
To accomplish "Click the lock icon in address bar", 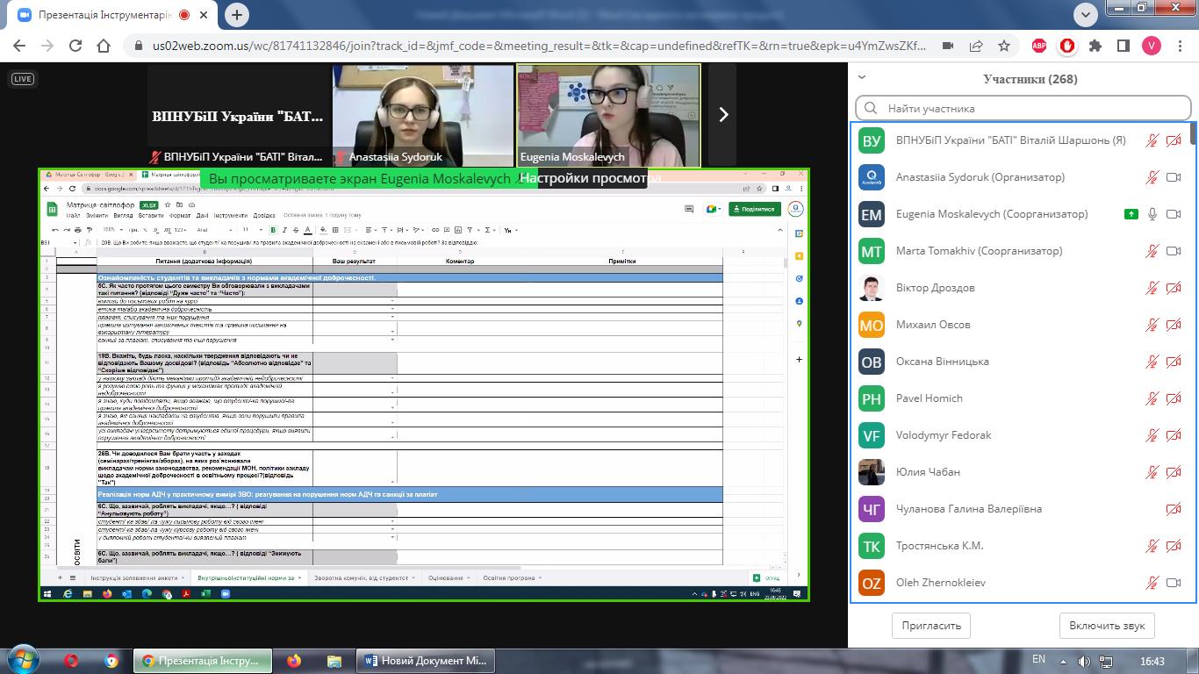I will coord(139,46).
